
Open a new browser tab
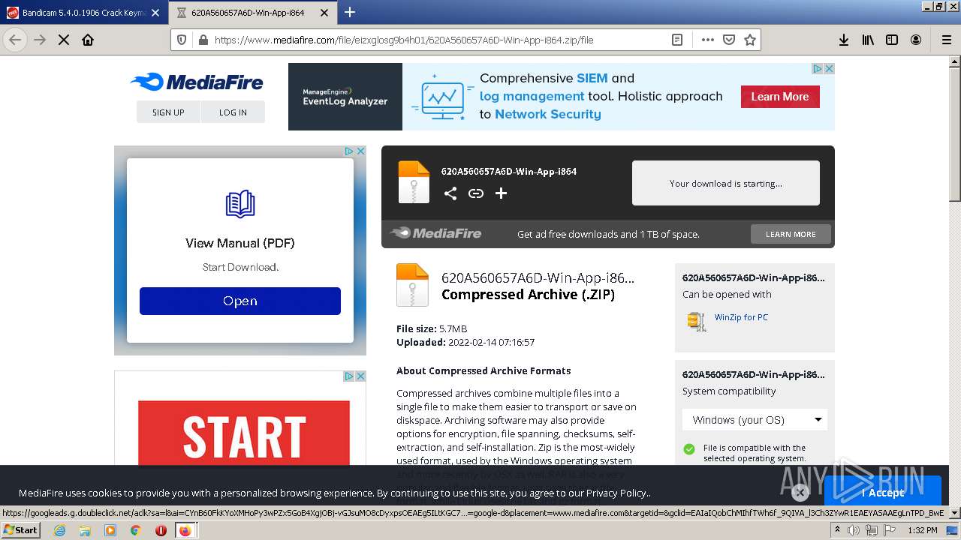point(350,12)
